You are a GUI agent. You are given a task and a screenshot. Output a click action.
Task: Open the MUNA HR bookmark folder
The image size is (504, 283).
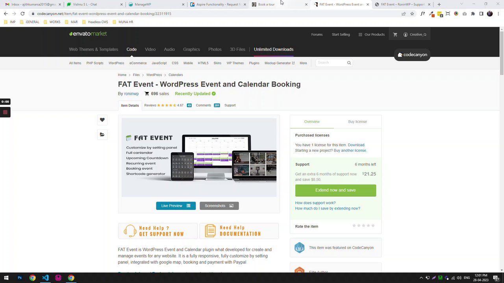point(122,22)
